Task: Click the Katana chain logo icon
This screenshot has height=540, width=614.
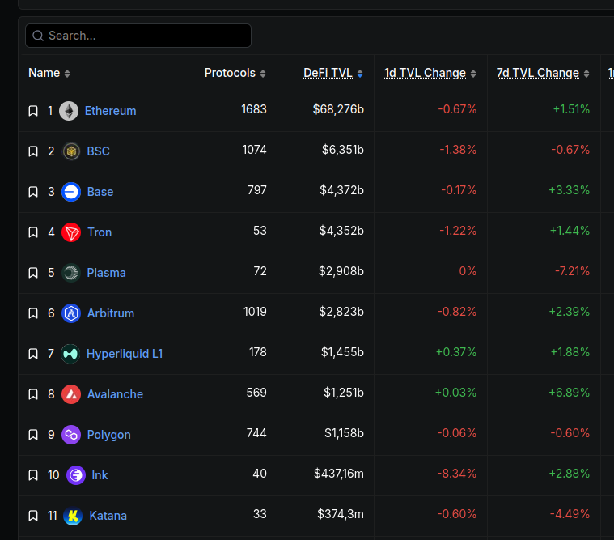Action: [x=73, y=516]
